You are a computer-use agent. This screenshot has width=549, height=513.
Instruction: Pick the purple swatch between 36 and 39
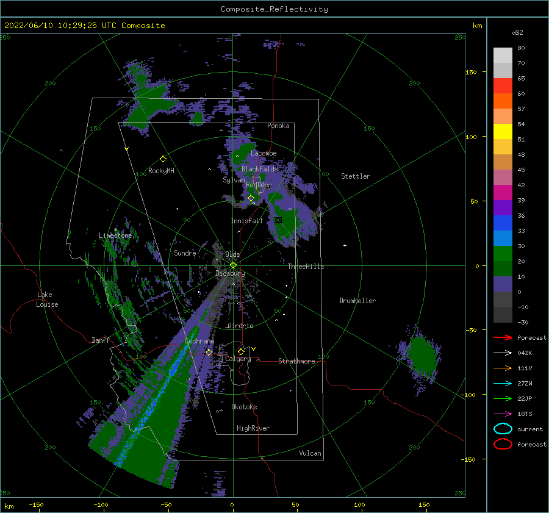(503, 208)
